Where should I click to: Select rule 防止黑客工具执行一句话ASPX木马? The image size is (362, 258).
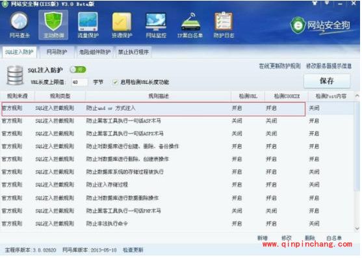177,134
